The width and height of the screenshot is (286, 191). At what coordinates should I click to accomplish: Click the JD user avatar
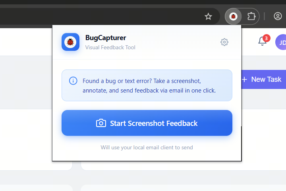tap(281, 42)
